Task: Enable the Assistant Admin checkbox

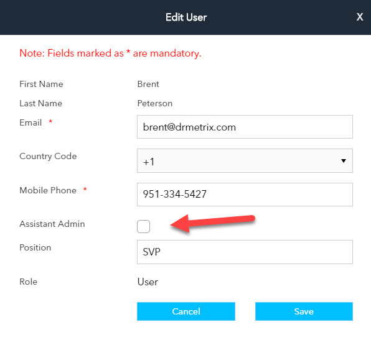Action: (143, 226)
